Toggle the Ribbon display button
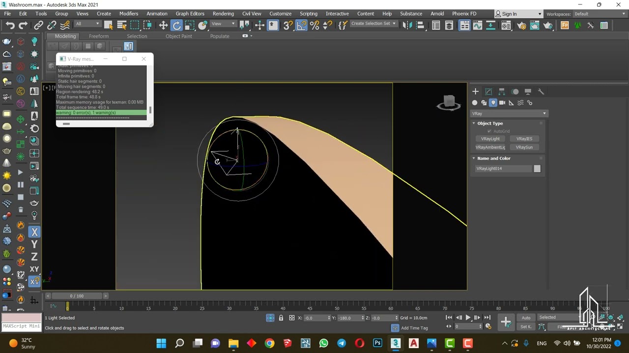Viewport: 629px width, 353px height. pyautogui.click(x=464, y=25)
